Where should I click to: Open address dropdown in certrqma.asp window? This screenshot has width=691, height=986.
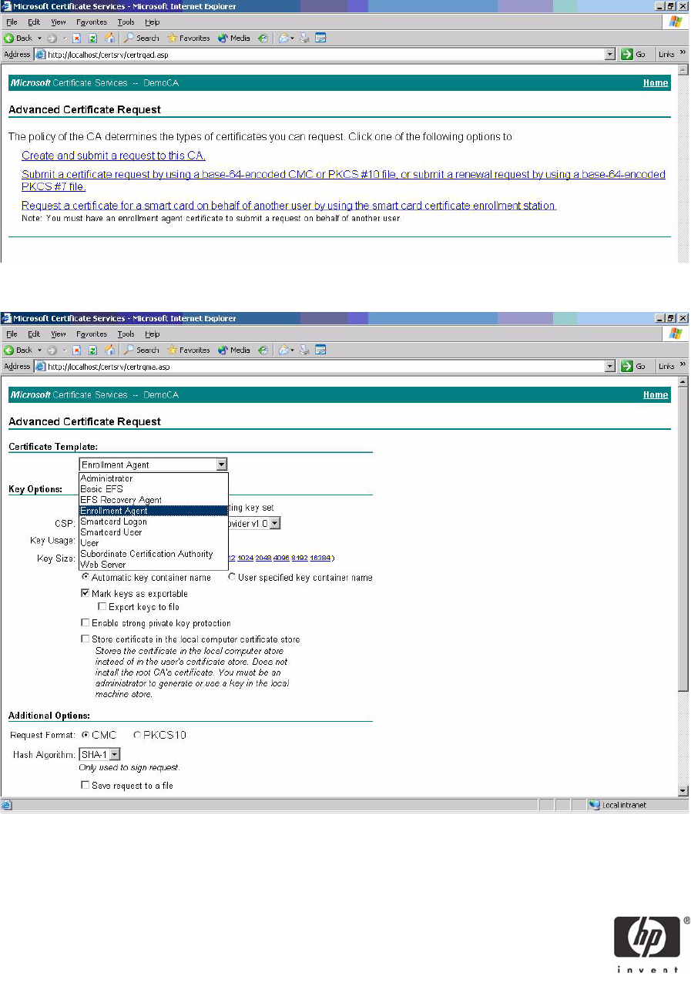pyautogui.click(x=610, y=366)
